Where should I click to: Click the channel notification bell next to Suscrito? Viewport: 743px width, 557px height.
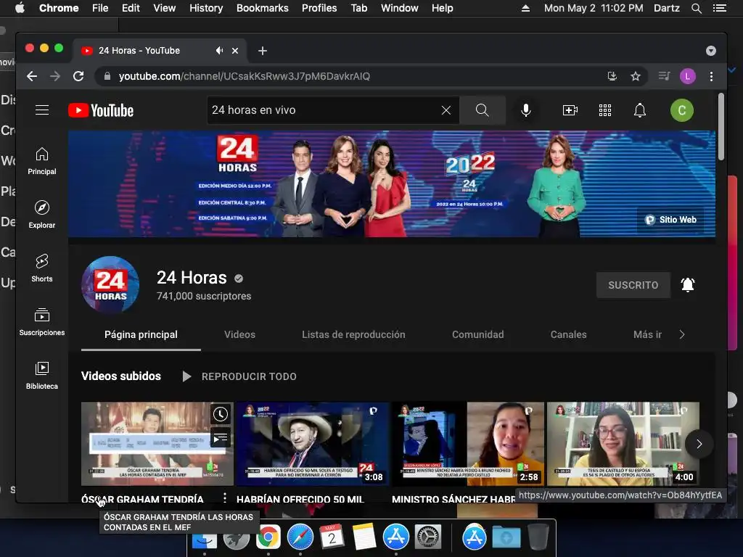[688, 284]
